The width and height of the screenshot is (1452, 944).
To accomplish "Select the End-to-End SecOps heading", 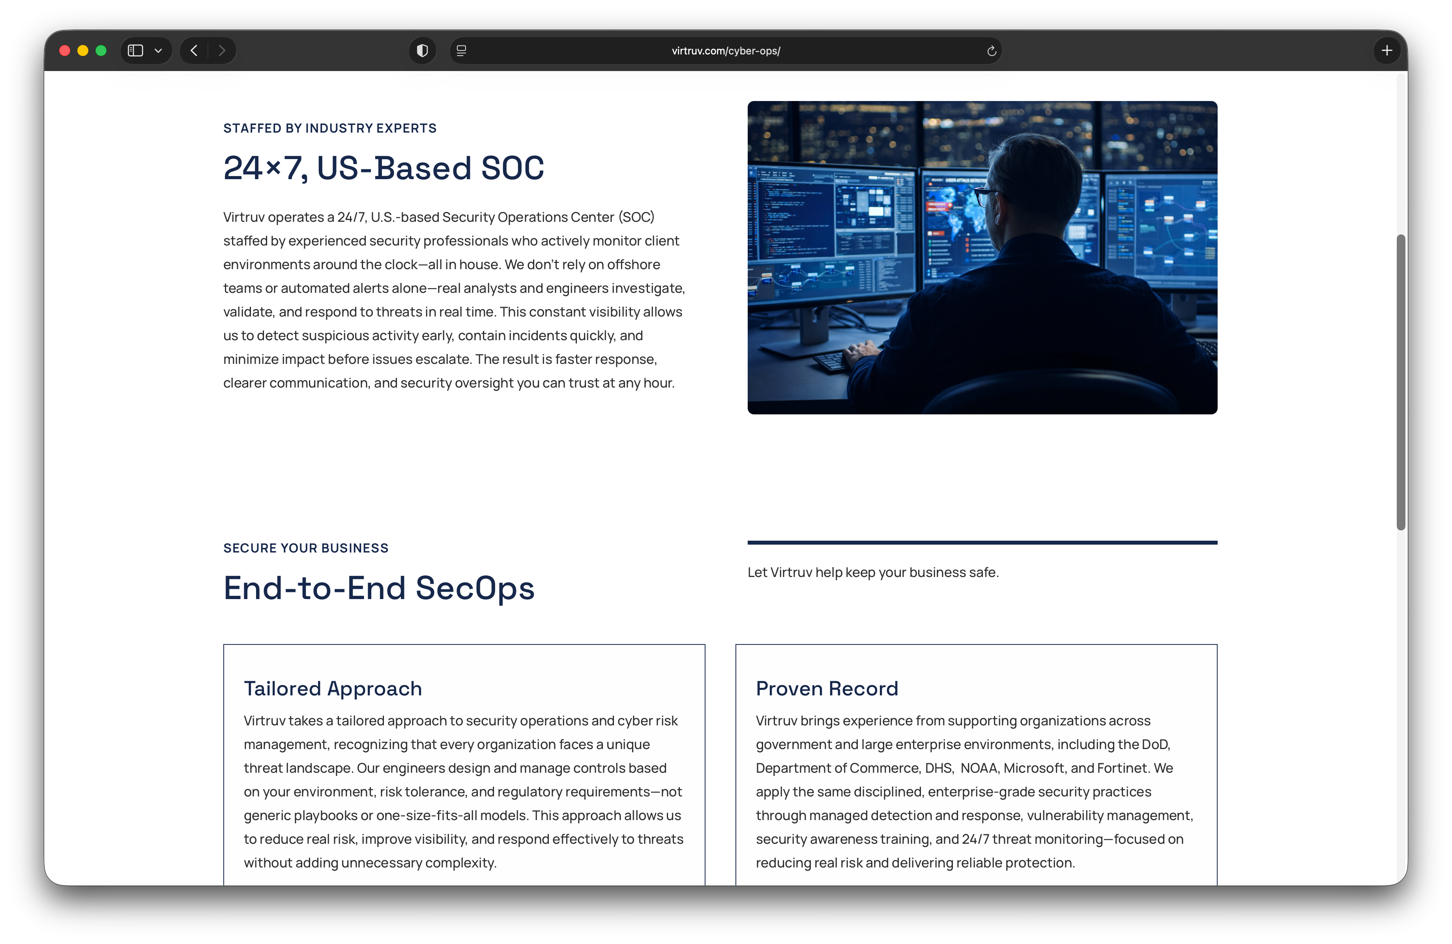I will 380,588.
